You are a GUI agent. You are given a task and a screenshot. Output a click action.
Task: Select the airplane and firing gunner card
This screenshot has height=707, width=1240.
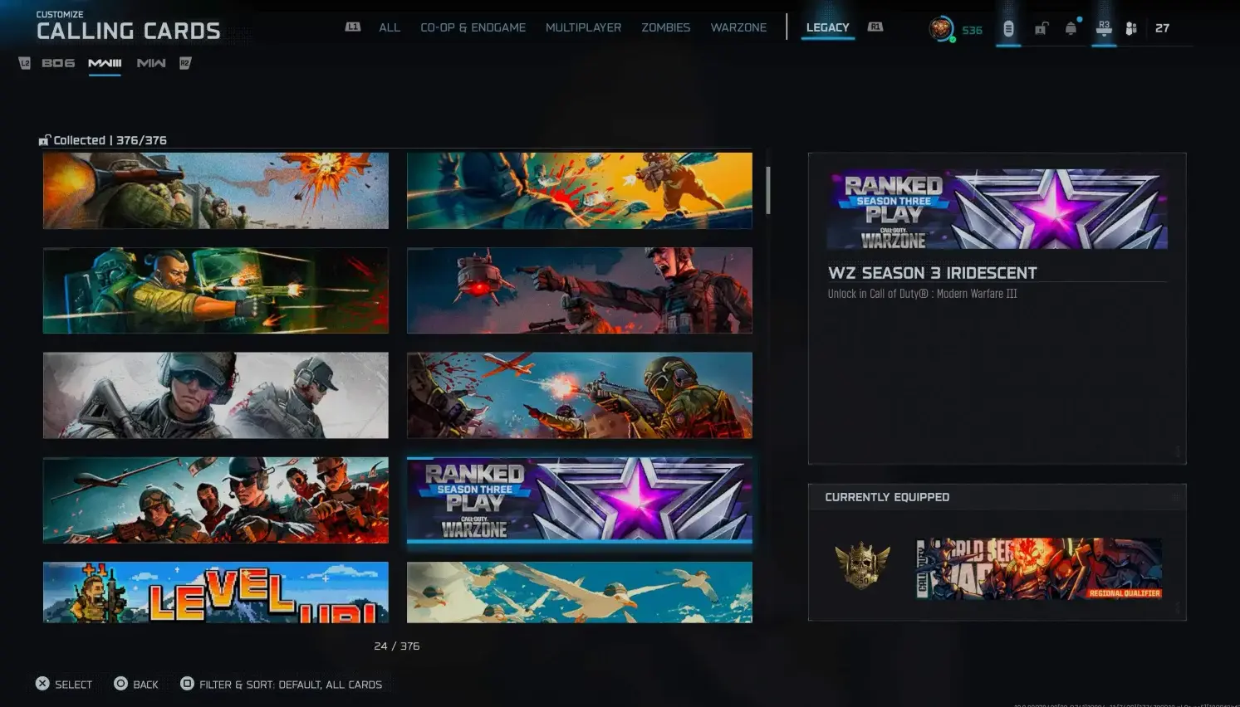click(x=580, y=395)
